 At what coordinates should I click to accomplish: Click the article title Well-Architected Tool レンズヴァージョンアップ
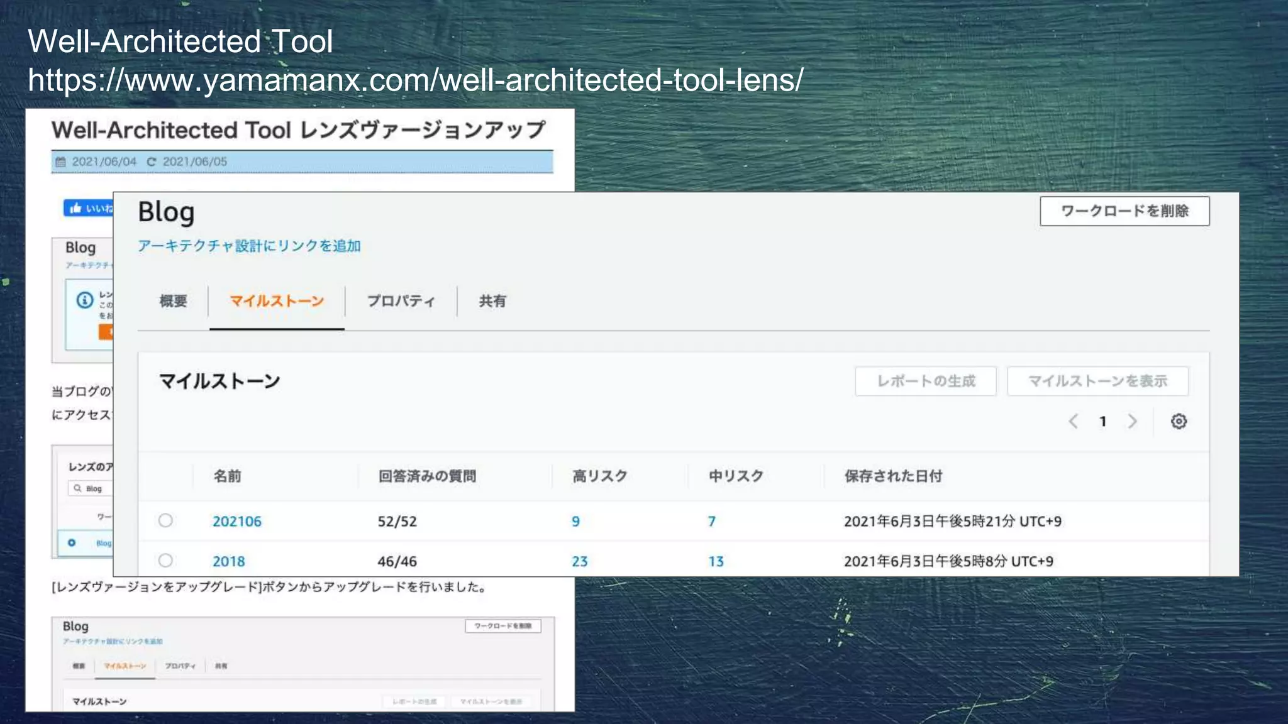pyautogui.click(x=299, y=130)
